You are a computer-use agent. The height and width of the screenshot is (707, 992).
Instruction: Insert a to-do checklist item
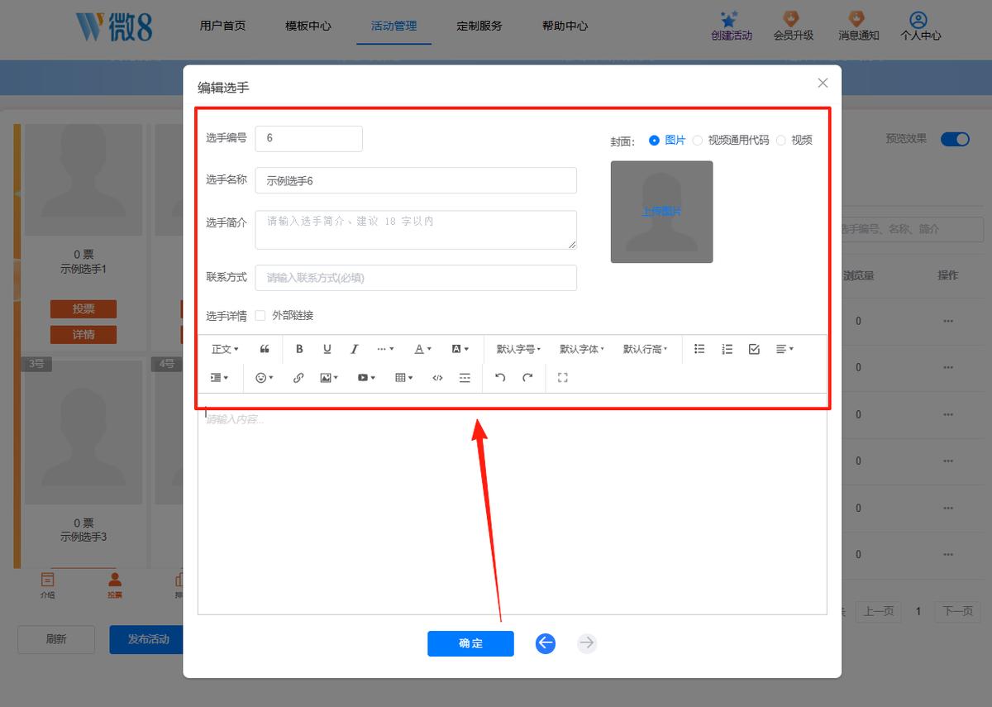[x=754, y=349]
